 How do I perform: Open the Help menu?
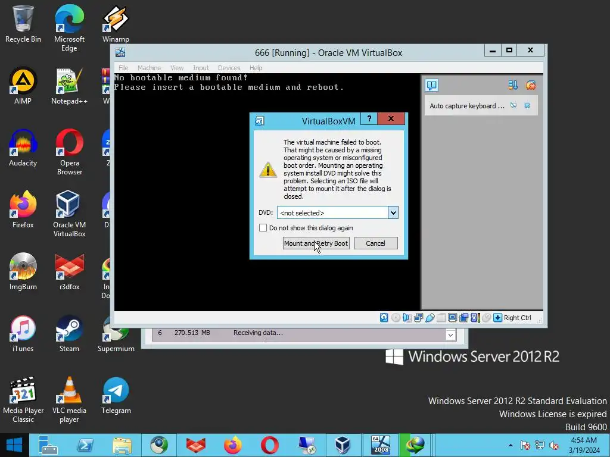256,68
